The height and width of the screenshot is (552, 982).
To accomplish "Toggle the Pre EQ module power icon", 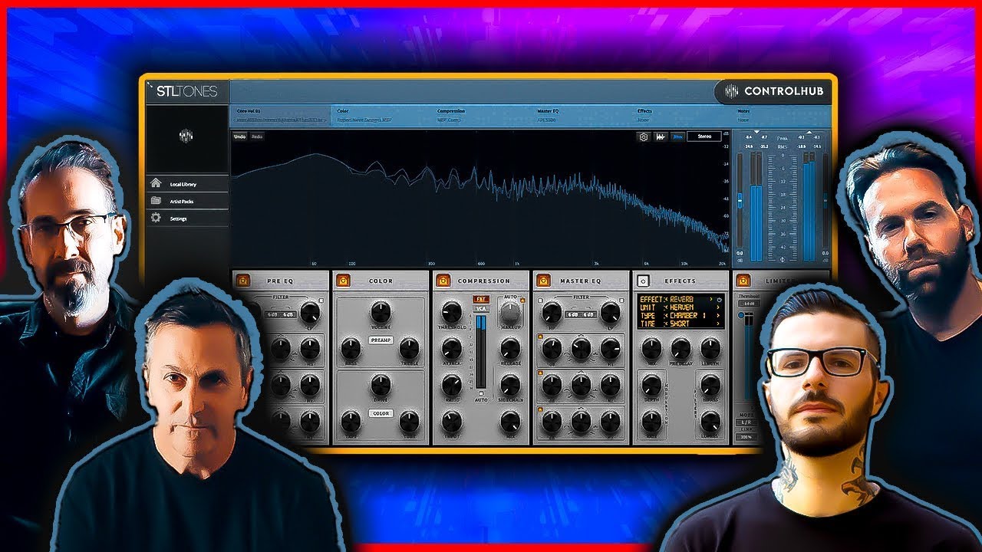I will (242, 281).
